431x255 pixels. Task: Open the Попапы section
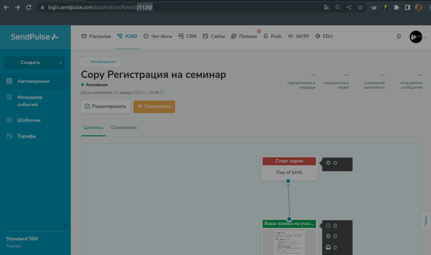(x=244, y=36)
